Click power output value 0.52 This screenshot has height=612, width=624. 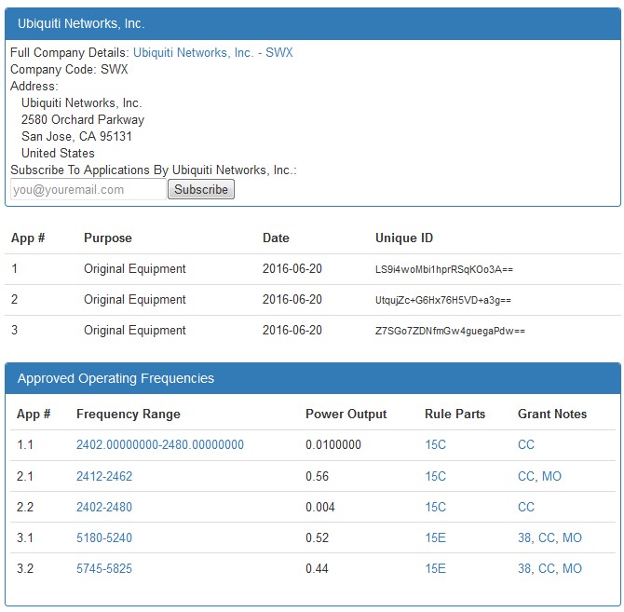(x=318, y=537)
